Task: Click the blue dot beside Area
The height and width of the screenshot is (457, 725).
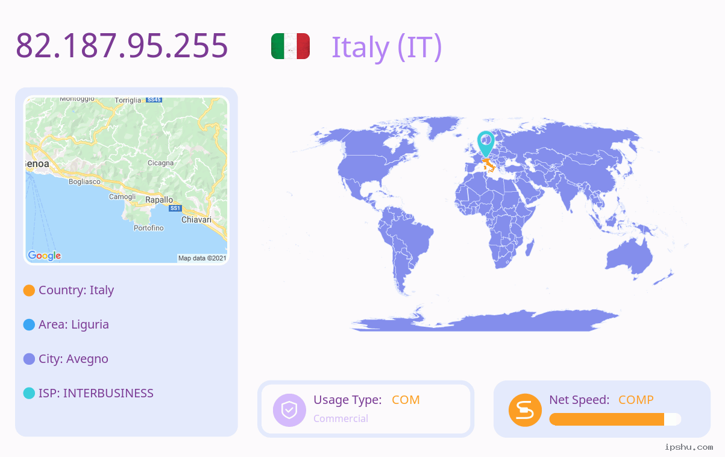Action: pyautogui.click(x=29, y=324)
